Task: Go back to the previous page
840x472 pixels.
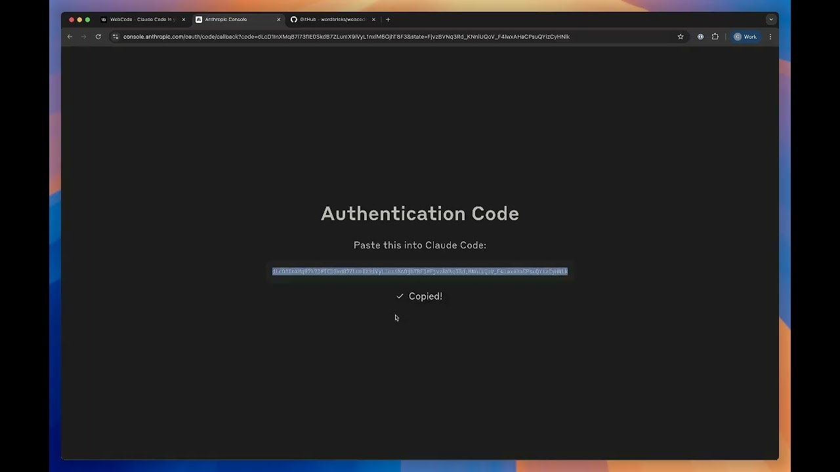Action: point(70,37)
